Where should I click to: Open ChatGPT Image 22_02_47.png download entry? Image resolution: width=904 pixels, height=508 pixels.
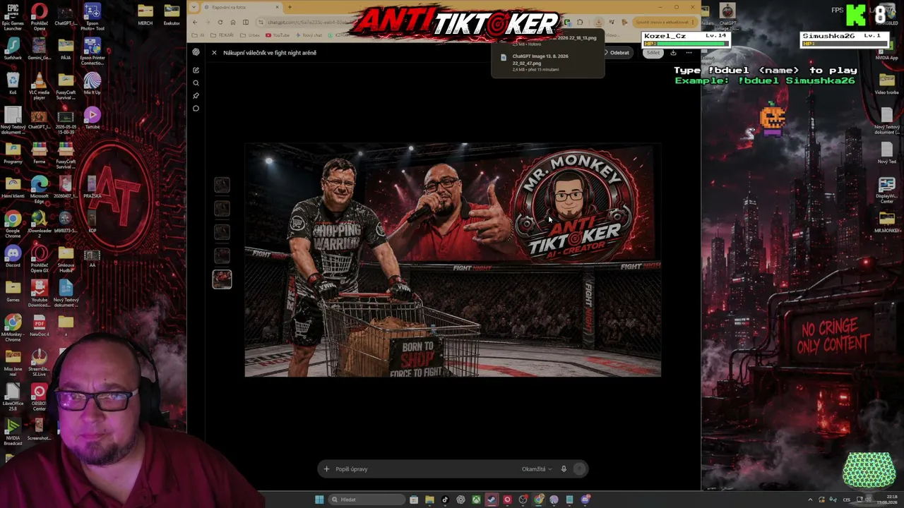pos(547,62)
